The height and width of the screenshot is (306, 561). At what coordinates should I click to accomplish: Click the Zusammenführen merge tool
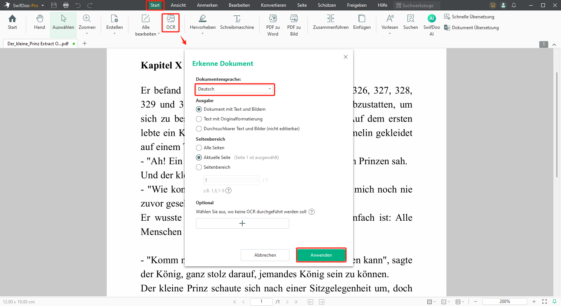tap(331, 22)
